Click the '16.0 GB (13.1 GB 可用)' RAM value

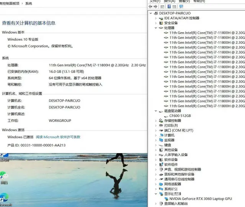66,72
